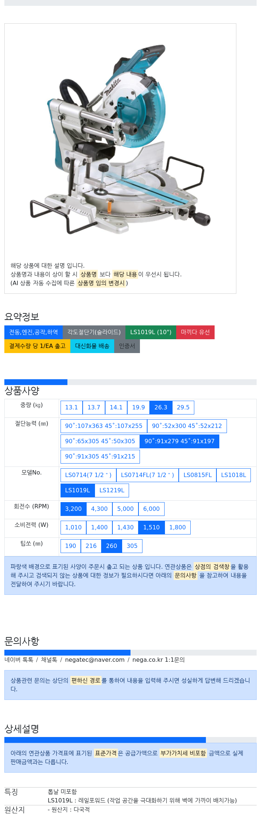The height and width of the screenshot is (817, 261).
Task: Click the Makita miter saw product image
Action: (x=120, y=140)
